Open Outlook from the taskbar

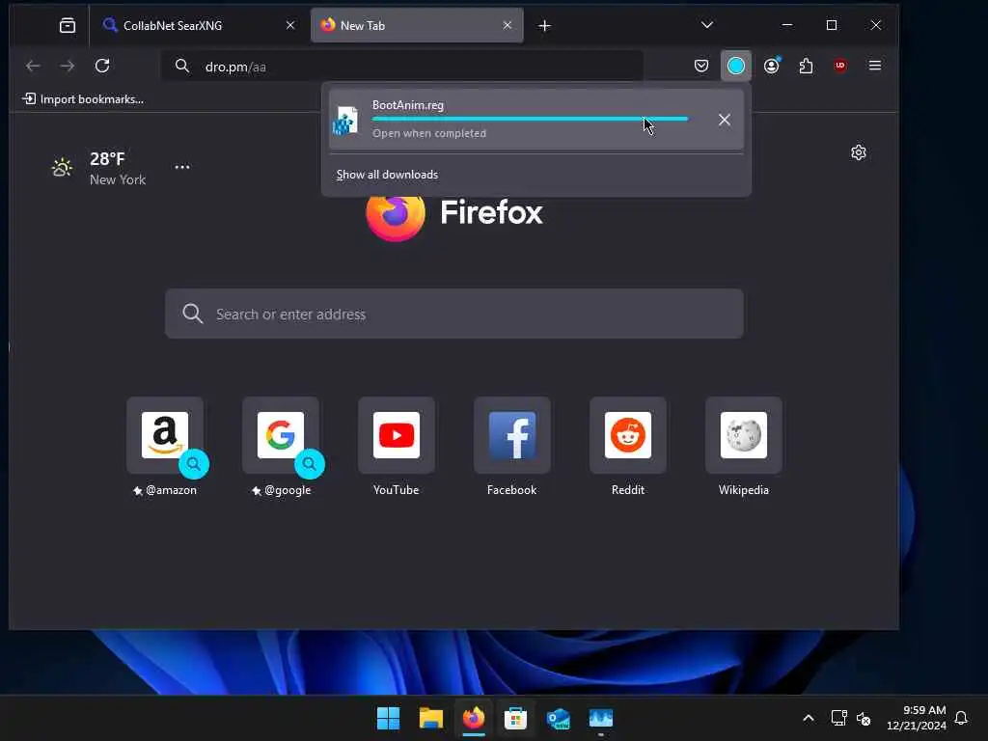tap(559, 718)
